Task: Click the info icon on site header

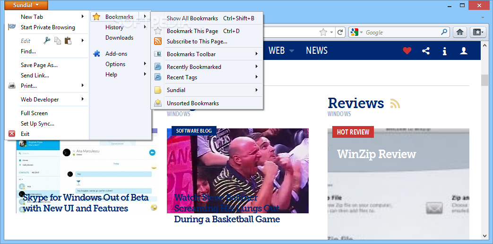Action: point(445,51)
